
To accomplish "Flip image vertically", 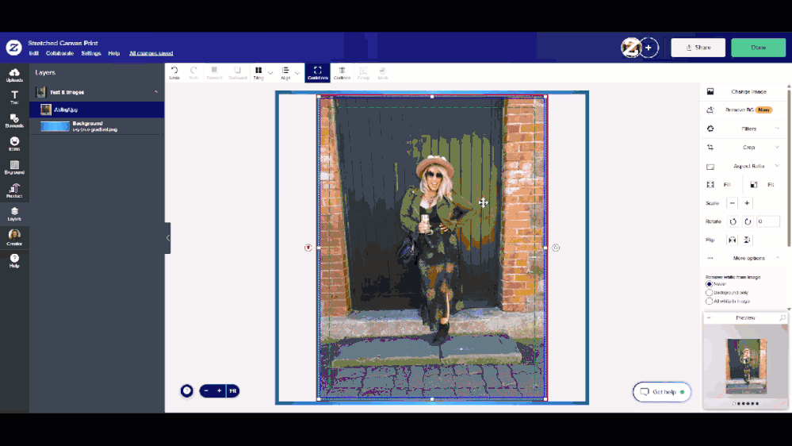I will point(747,240).
